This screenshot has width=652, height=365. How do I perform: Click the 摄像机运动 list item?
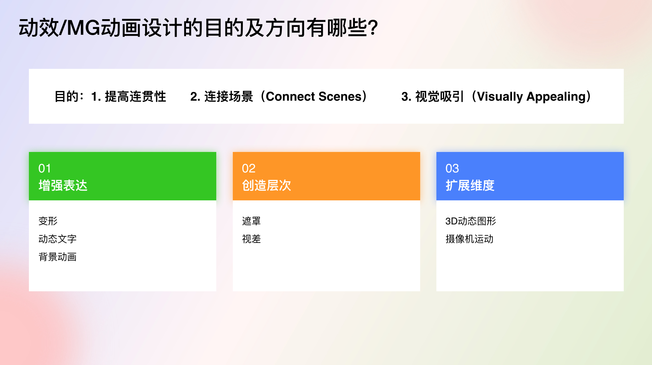point(469,239)
